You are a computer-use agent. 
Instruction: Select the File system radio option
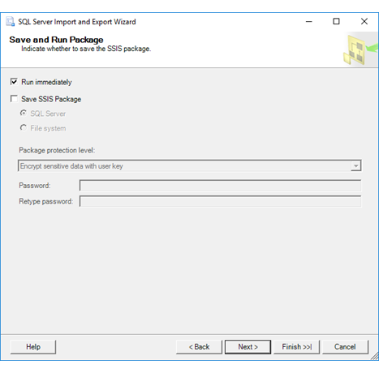pos(24,127)
